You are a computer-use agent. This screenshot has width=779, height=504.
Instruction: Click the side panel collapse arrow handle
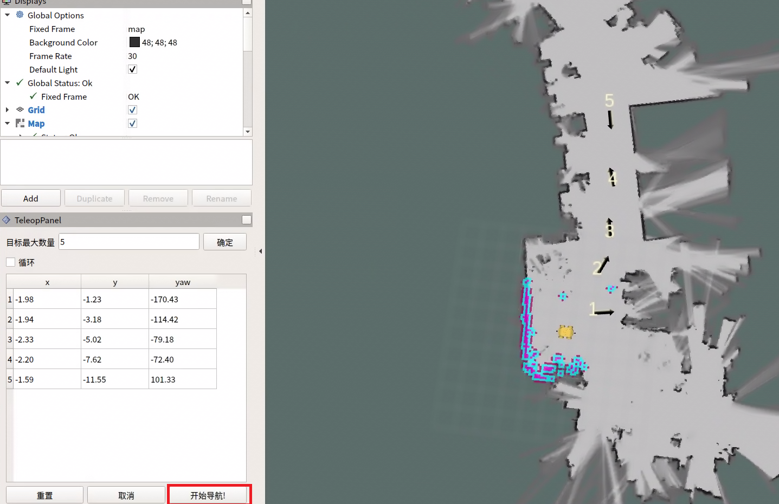260,251
